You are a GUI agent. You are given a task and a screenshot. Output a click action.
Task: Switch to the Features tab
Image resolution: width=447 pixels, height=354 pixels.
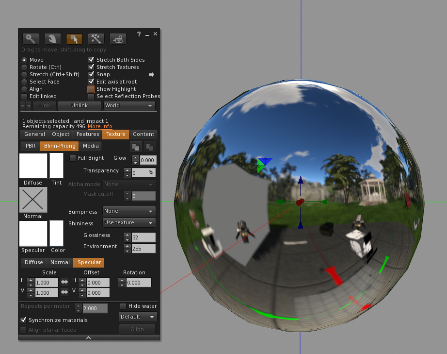88,134
